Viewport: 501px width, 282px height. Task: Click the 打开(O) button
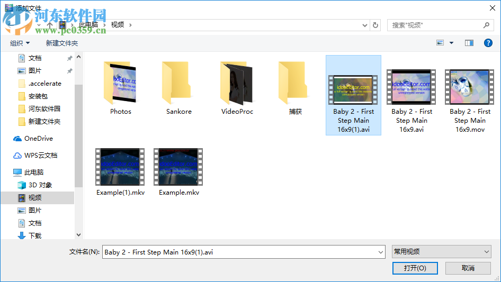click(415, 268)
